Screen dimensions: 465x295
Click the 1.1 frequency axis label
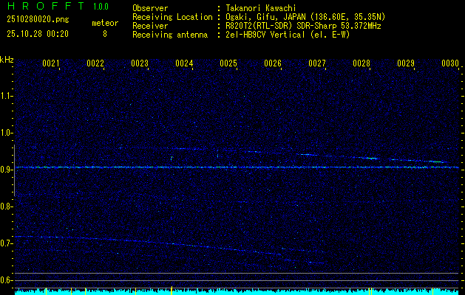tap(7, 96)
